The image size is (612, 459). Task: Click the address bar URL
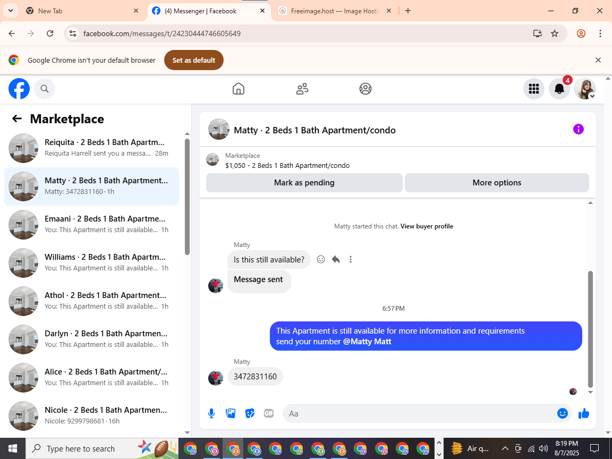pos(162,33)
